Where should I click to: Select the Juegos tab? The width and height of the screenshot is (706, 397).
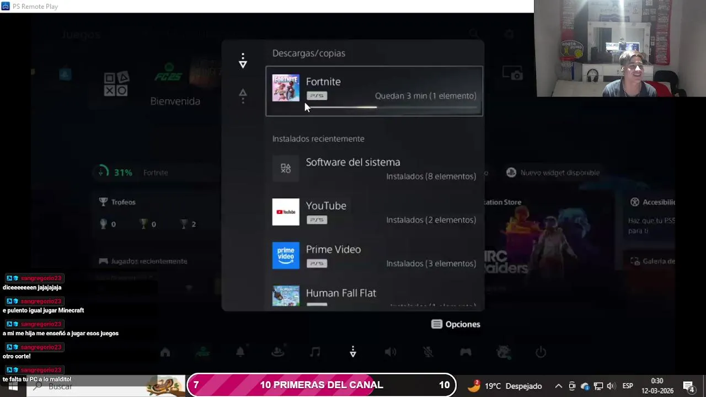(x=81, y=35)
